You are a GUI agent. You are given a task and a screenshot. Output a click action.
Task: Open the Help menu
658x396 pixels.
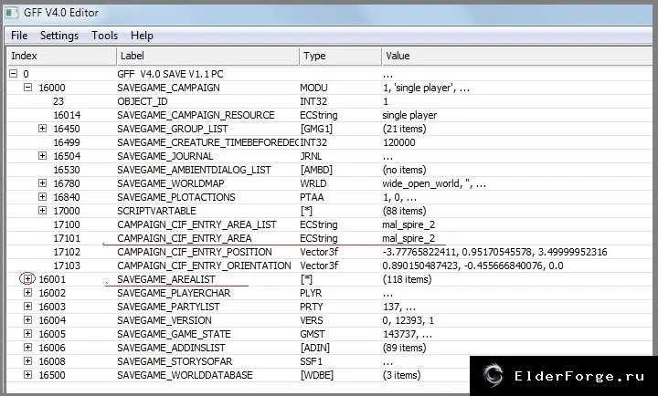pos(142,36)
